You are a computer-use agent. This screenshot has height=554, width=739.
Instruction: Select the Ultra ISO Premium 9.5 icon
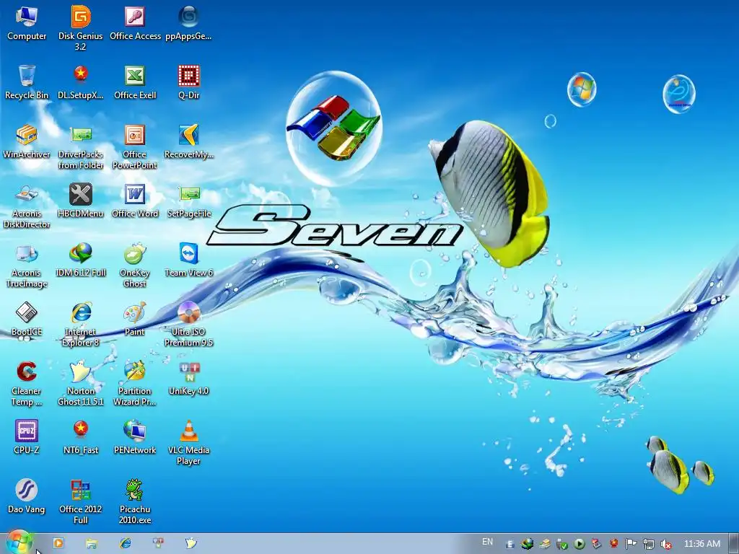(188, 325)
